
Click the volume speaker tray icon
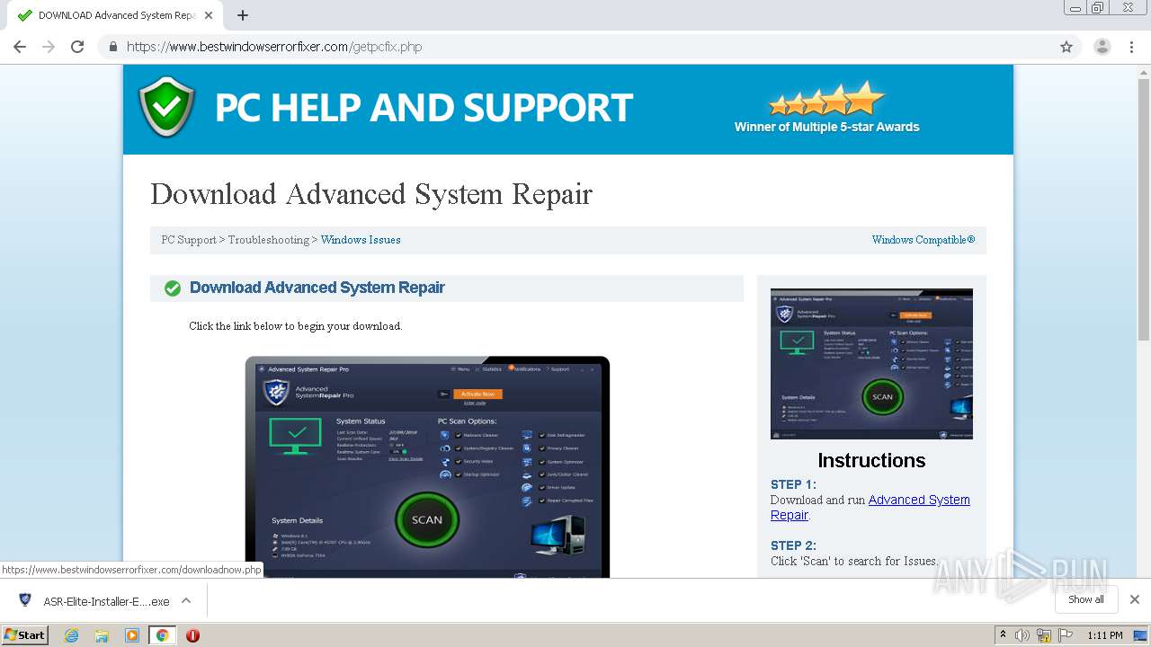coord(1022,635)
